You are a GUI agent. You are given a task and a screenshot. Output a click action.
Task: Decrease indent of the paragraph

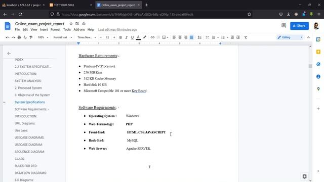(232, 37)
